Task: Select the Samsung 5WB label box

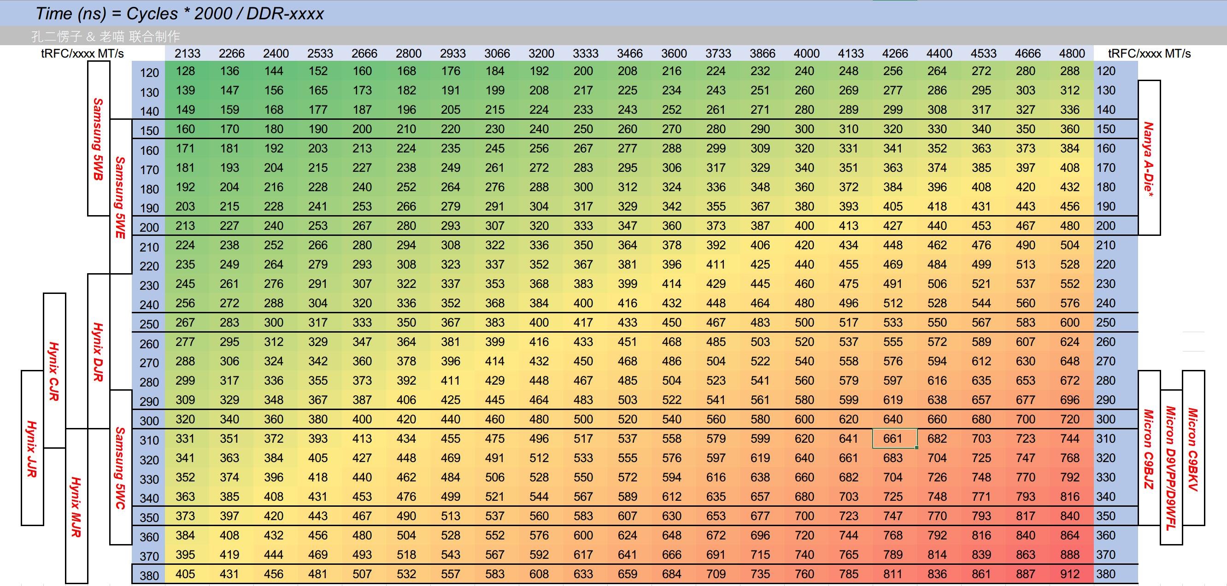Action: click(99, 138)
